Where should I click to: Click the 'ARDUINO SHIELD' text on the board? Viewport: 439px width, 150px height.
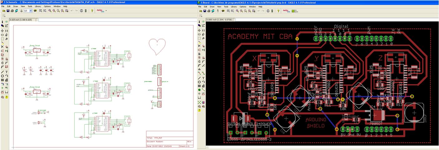[316, 123]
